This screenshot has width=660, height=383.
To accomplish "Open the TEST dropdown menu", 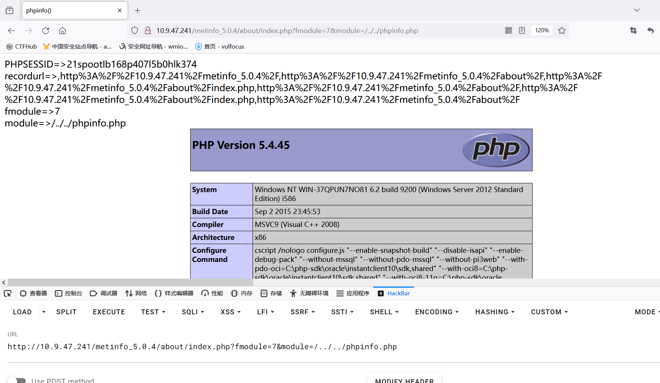I will [x=153, y=312].
